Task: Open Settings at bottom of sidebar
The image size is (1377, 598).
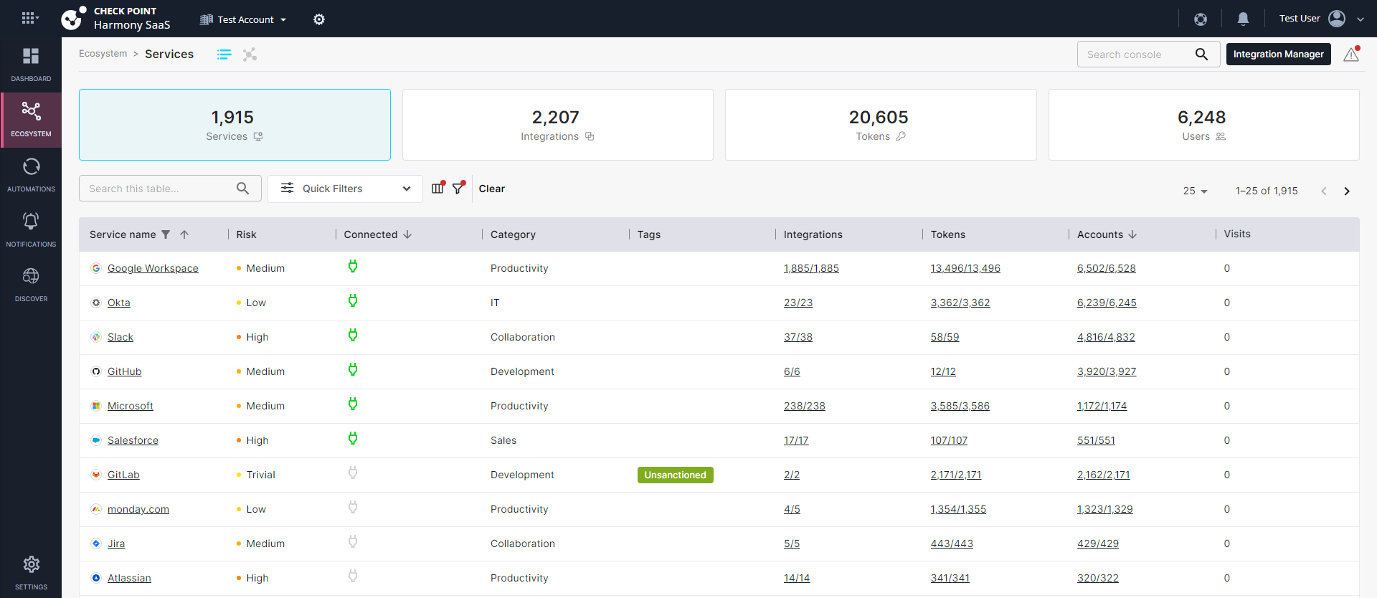Action: (x=31, y=572)
